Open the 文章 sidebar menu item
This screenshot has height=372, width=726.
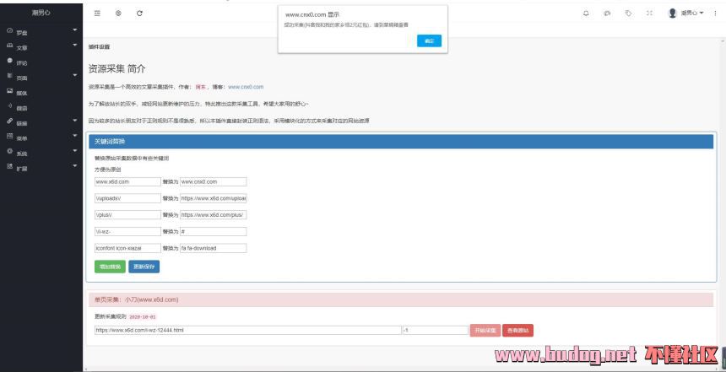point(22,47)
